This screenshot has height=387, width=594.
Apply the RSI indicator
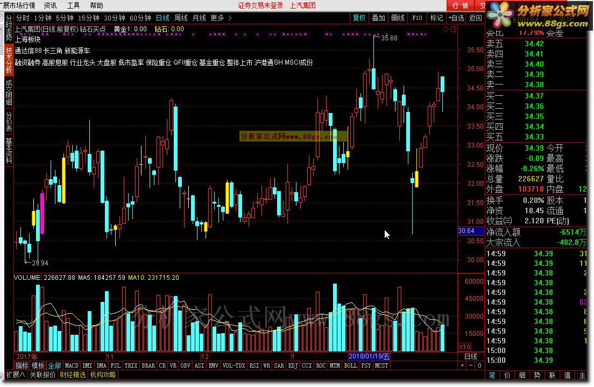coord(254,365)
